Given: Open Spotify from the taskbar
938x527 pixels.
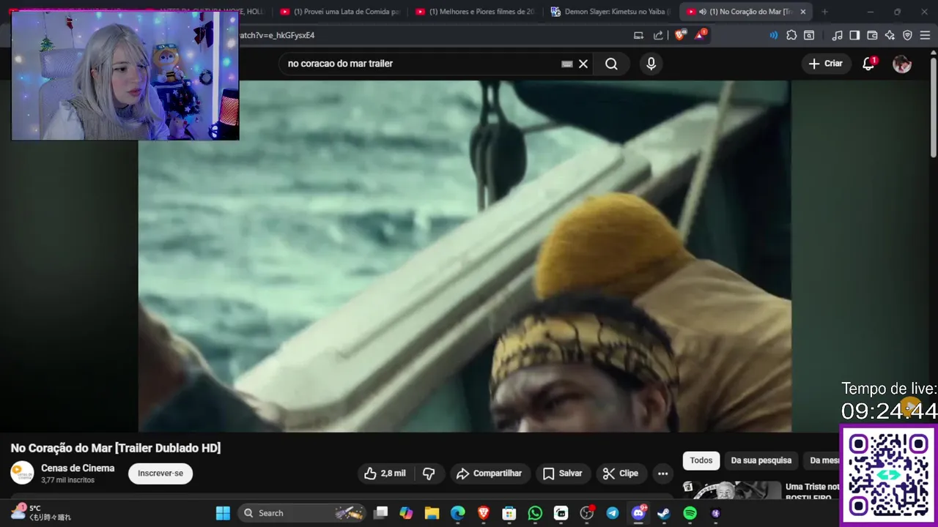Looking at the screenshot, I should (690, 513).
